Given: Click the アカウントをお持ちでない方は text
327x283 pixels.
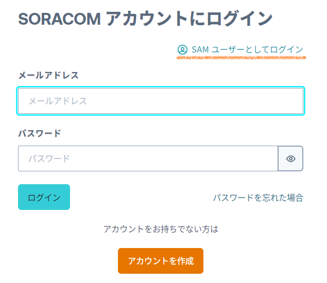Looking at the screenshot, I should 161,229.
